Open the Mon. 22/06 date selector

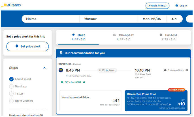click(x=152, y=19)
